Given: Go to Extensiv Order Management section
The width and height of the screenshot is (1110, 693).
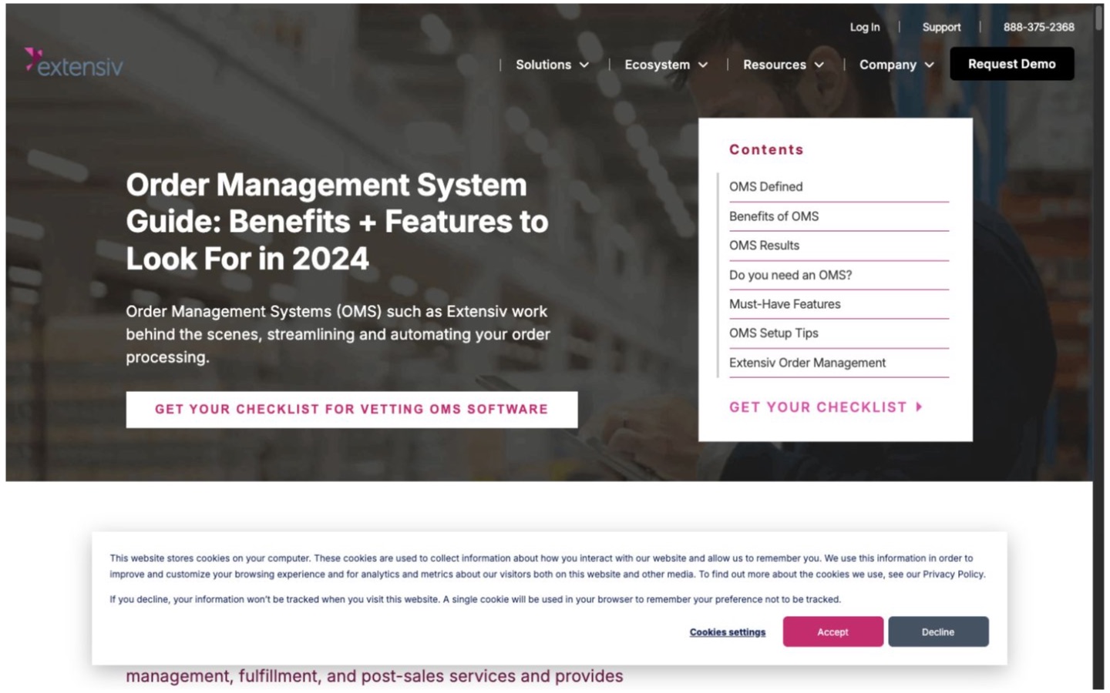Looking at the screenshot, I should pos(807,363).
